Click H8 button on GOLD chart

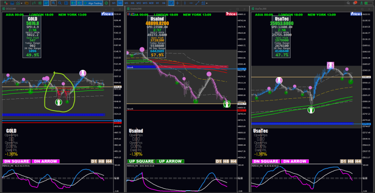point(101,161)
